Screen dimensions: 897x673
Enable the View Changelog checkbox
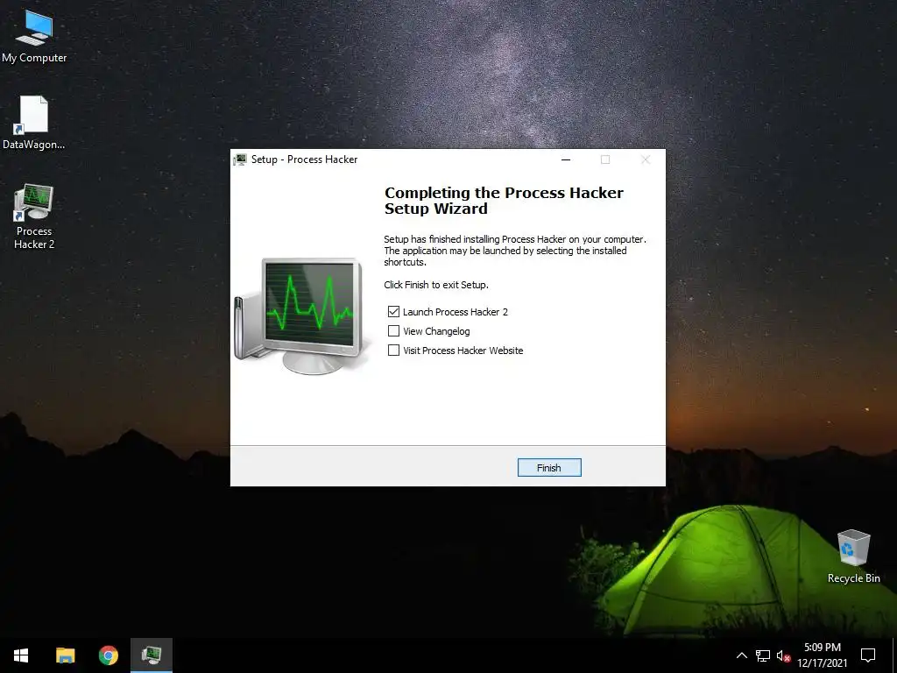click(x=393, y=331)
